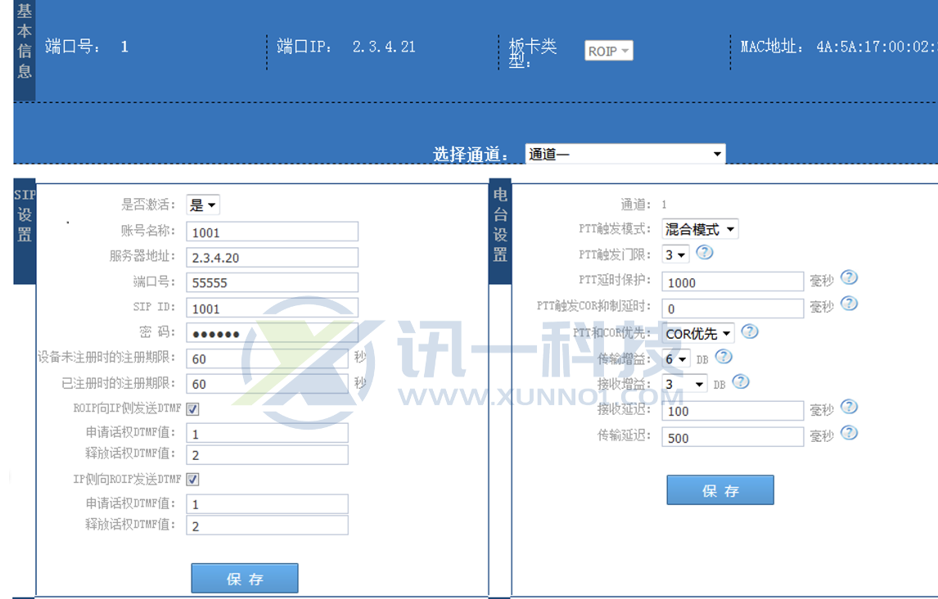
Task: Open help for PTT延时保护 setting
Action: (x=849, y=278)
